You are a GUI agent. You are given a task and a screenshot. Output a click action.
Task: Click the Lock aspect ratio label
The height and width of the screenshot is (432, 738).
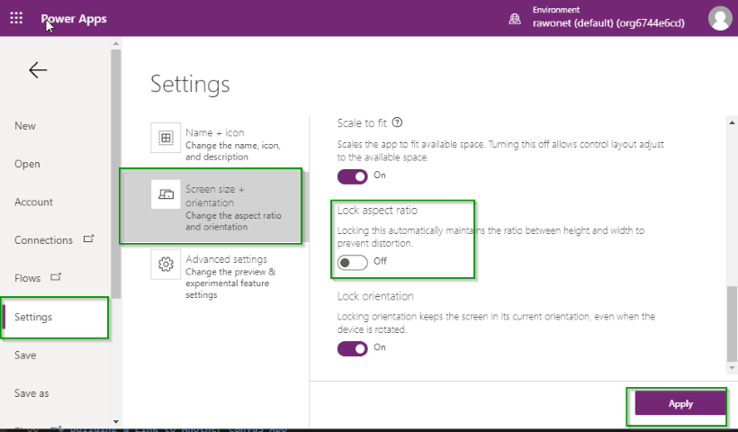(x=377, y=211)
